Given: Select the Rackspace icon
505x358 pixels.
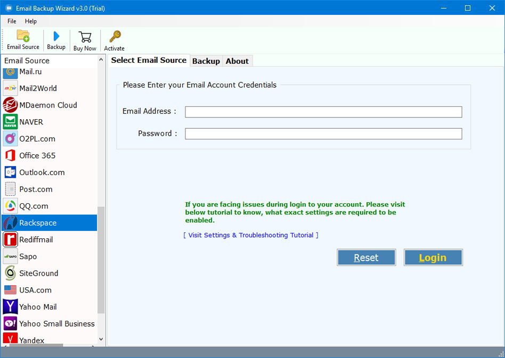Looking at the screenshot, I should tap(10, 223).
